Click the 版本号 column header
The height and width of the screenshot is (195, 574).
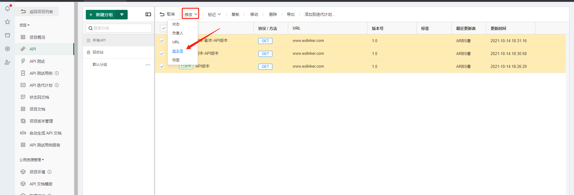[x=378, y=28]
